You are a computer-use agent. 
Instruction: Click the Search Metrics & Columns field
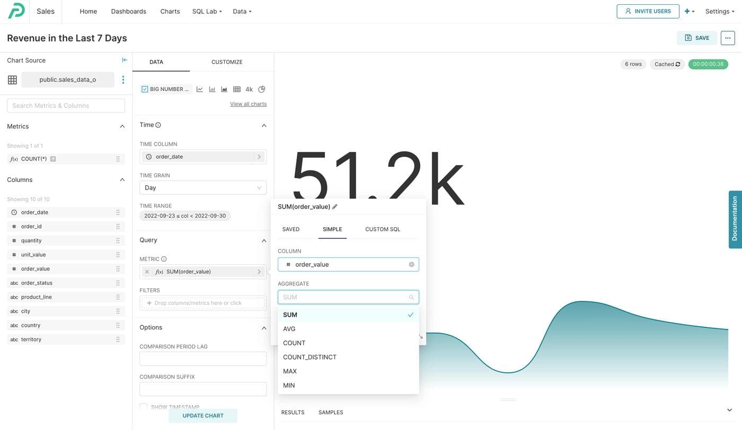tap(66, 105)
